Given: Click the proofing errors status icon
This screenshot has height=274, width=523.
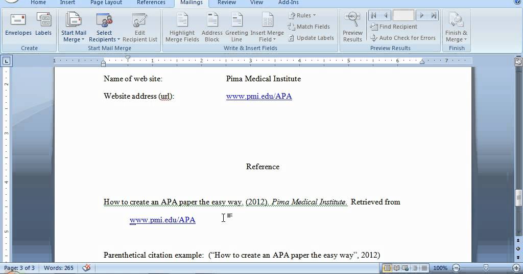Looking at the screenshot, I should coord(86,268).
